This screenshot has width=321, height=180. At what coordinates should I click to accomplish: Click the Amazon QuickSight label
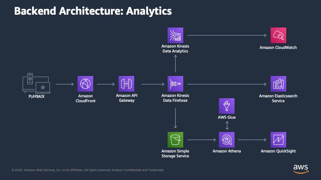point(278,151)
